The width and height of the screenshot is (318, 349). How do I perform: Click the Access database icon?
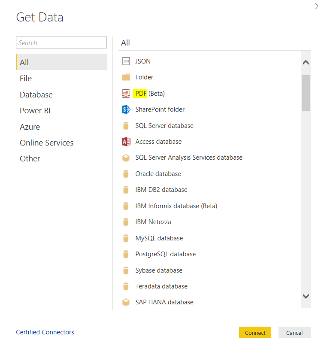click(x=126, y=142)
